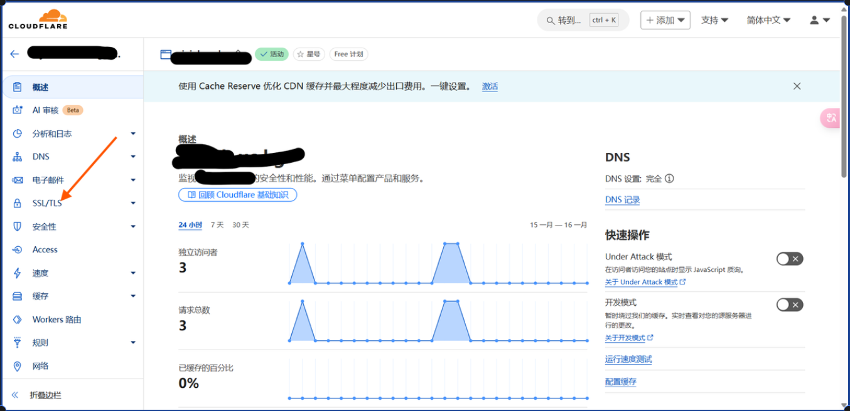Click the 快速操作 heading
Image resolution: width=850 pixels, height=411 pixels.
627,235
